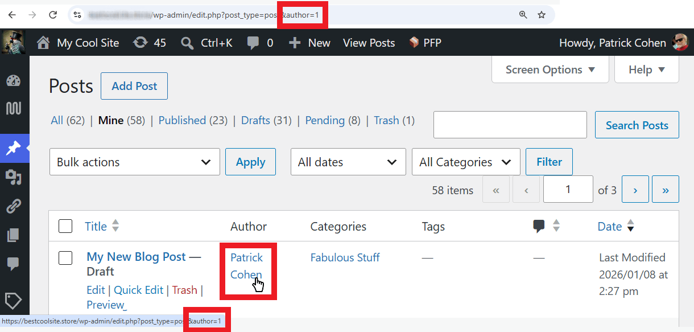
Task: Click Quick Edit under My New Blog Post
Action: coord(138,290)
